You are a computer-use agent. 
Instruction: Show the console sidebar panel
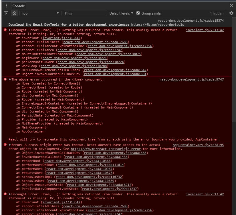click(x=6, y=13)
